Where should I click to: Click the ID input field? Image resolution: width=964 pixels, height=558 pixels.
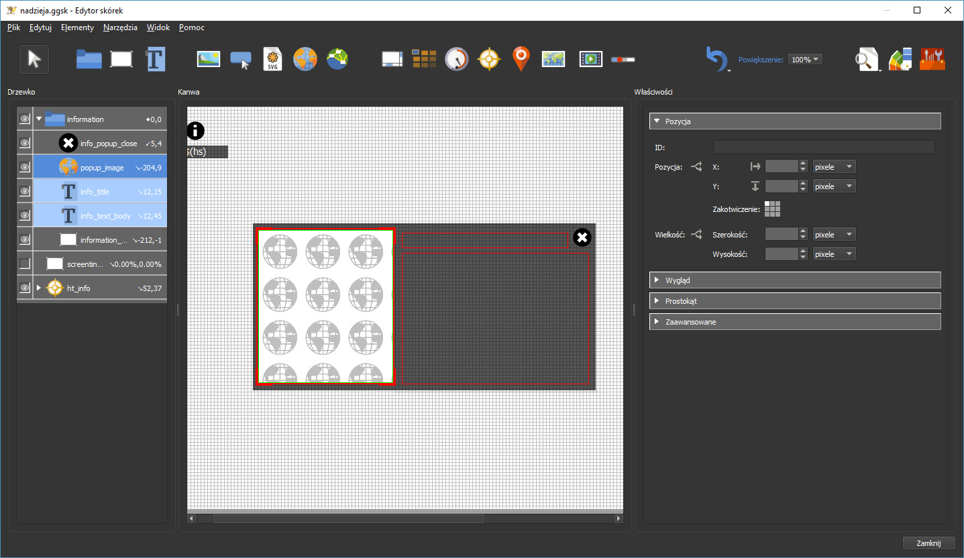pos(824,148)
